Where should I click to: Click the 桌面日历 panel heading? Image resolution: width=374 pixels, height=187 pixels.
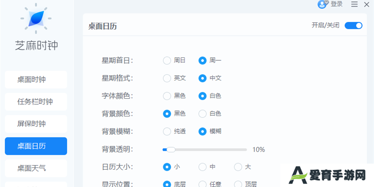tap(102, 26)
